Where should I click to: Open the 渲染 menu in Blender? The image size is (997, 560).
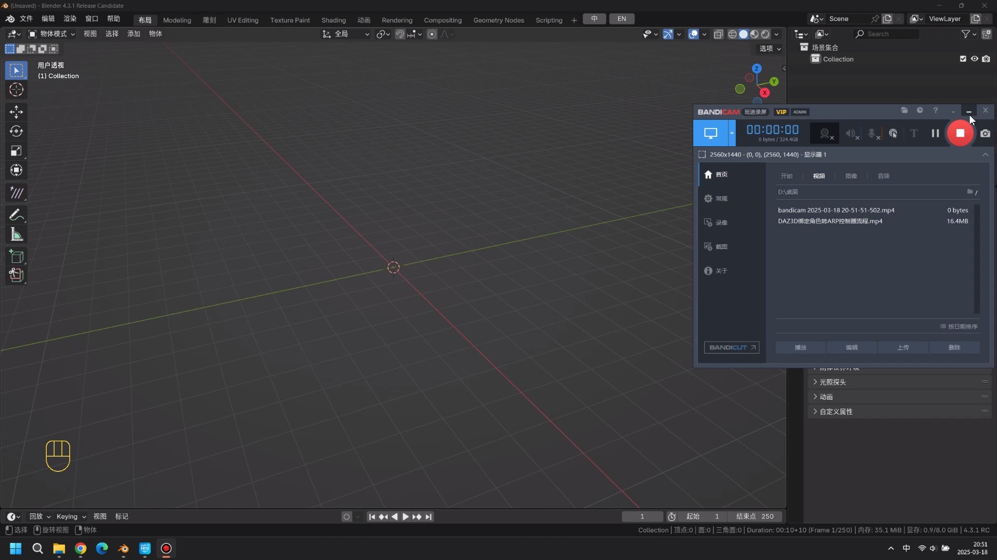pyautogui.click(x=69, y=19)
